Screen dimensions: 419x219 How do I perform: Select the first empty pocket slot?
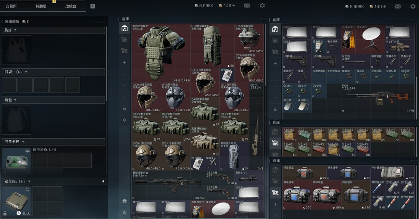9,85
